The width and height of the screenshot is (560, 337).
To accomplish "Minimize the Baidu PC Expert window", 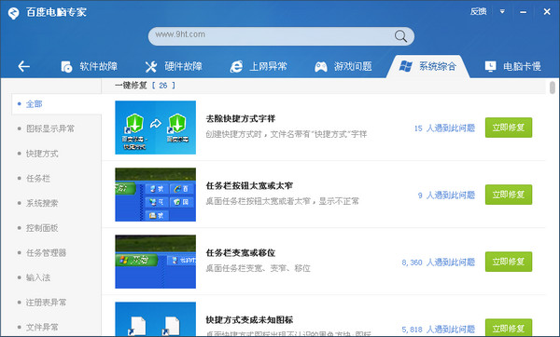I will click(524, 12).
